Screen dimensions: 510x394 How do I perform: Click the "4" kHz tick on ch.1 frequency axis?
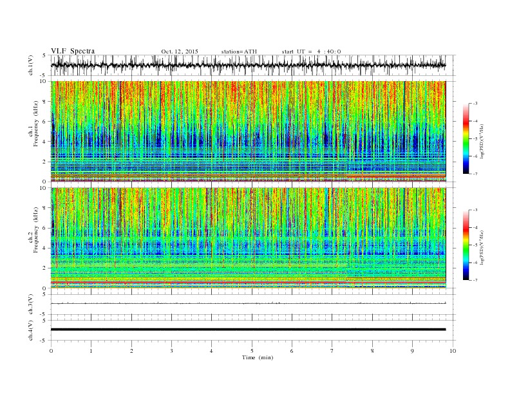pyautogui.click(x=45, y=142)
